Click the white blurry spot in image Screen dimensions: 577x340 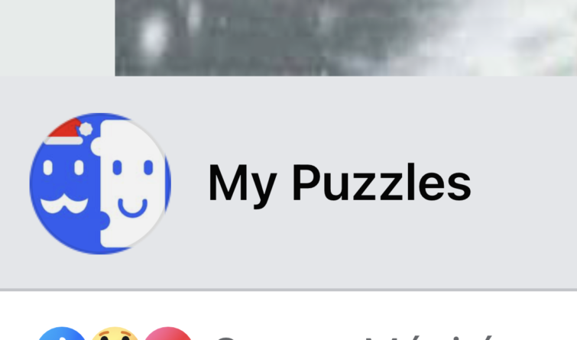coord(153,36)
